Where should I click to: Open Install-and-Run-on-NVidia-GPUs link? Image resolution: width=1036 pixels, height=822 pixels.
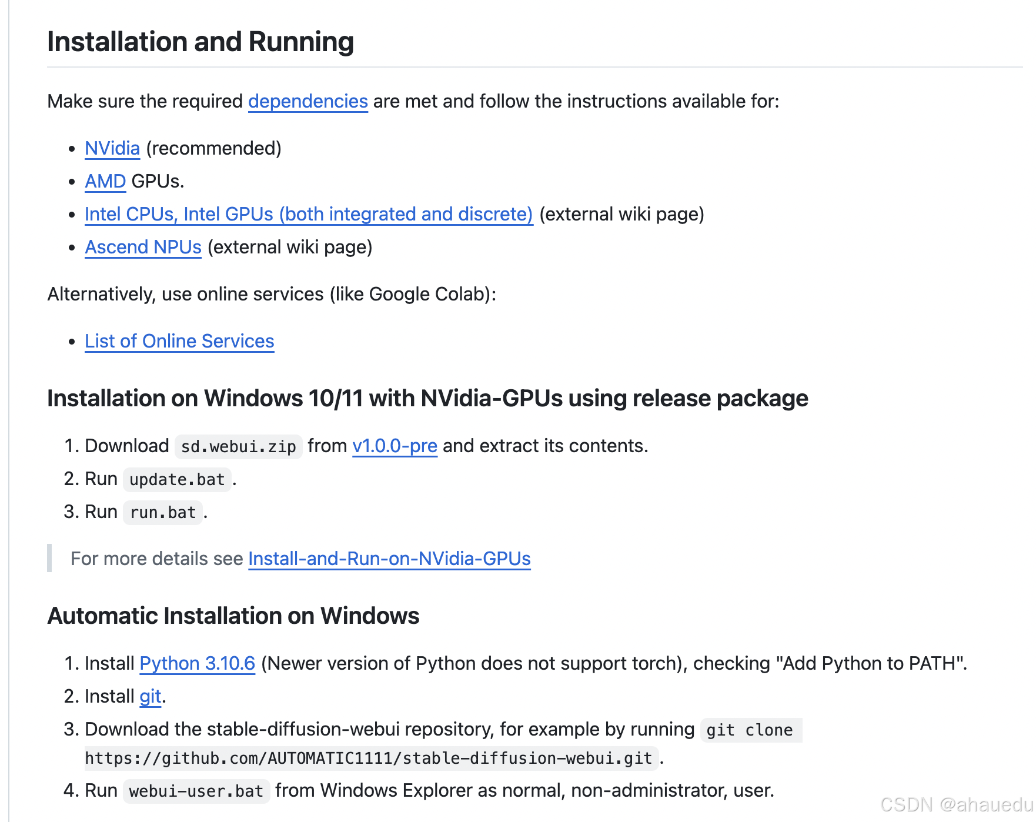click(389, 559)
